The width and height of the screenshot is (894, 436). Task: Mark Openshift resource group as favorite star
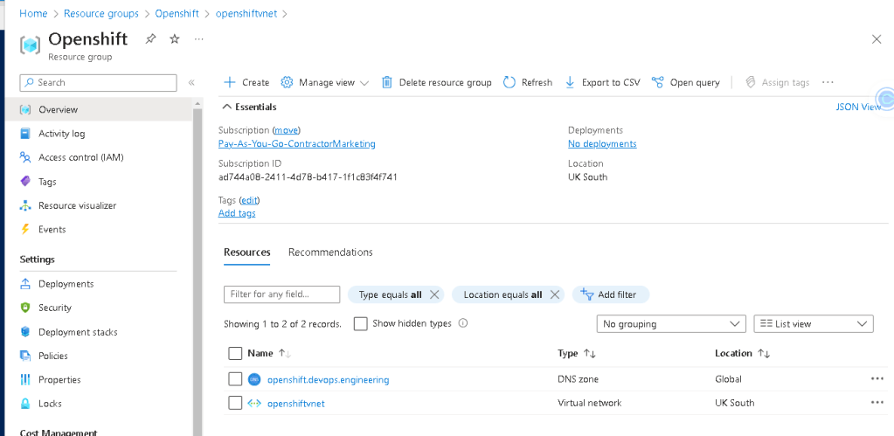click(175, 39)
